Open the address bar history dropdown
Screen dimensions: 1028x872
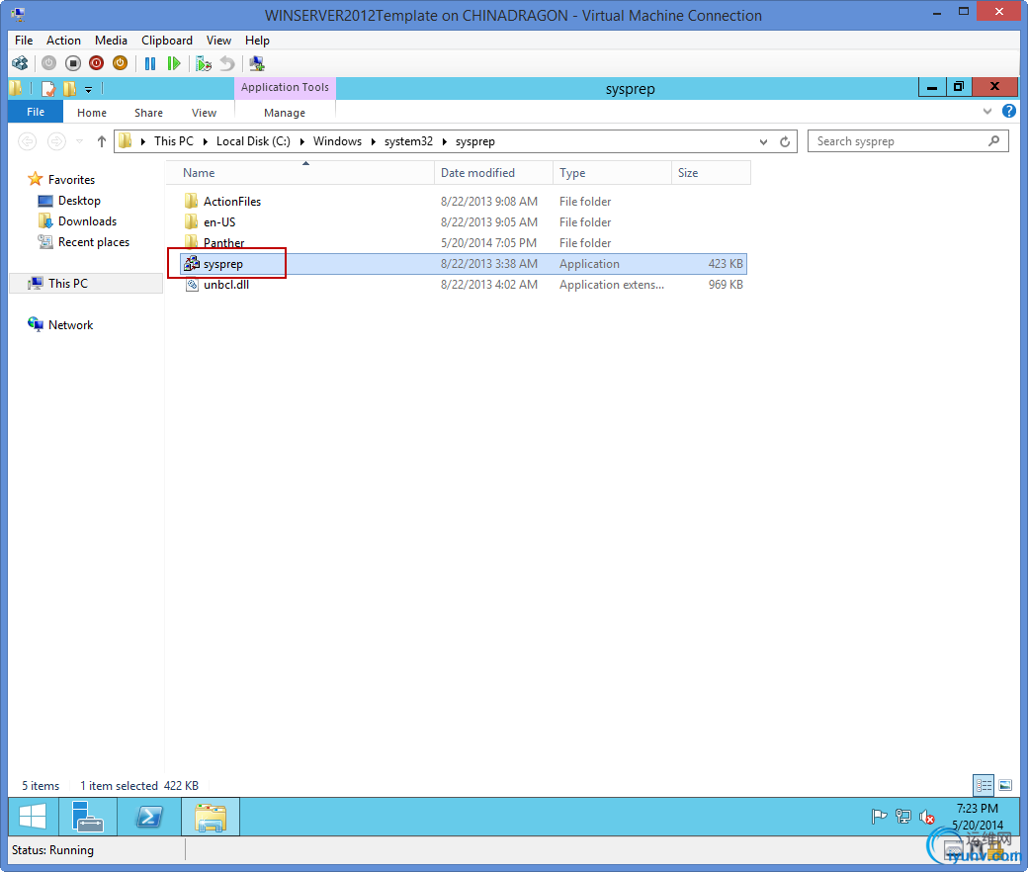point(763,141)
